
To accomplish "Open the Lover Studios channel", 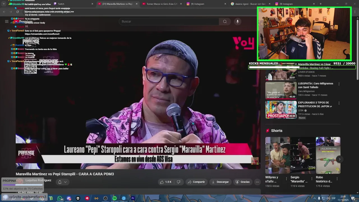I will click(306, 72).
